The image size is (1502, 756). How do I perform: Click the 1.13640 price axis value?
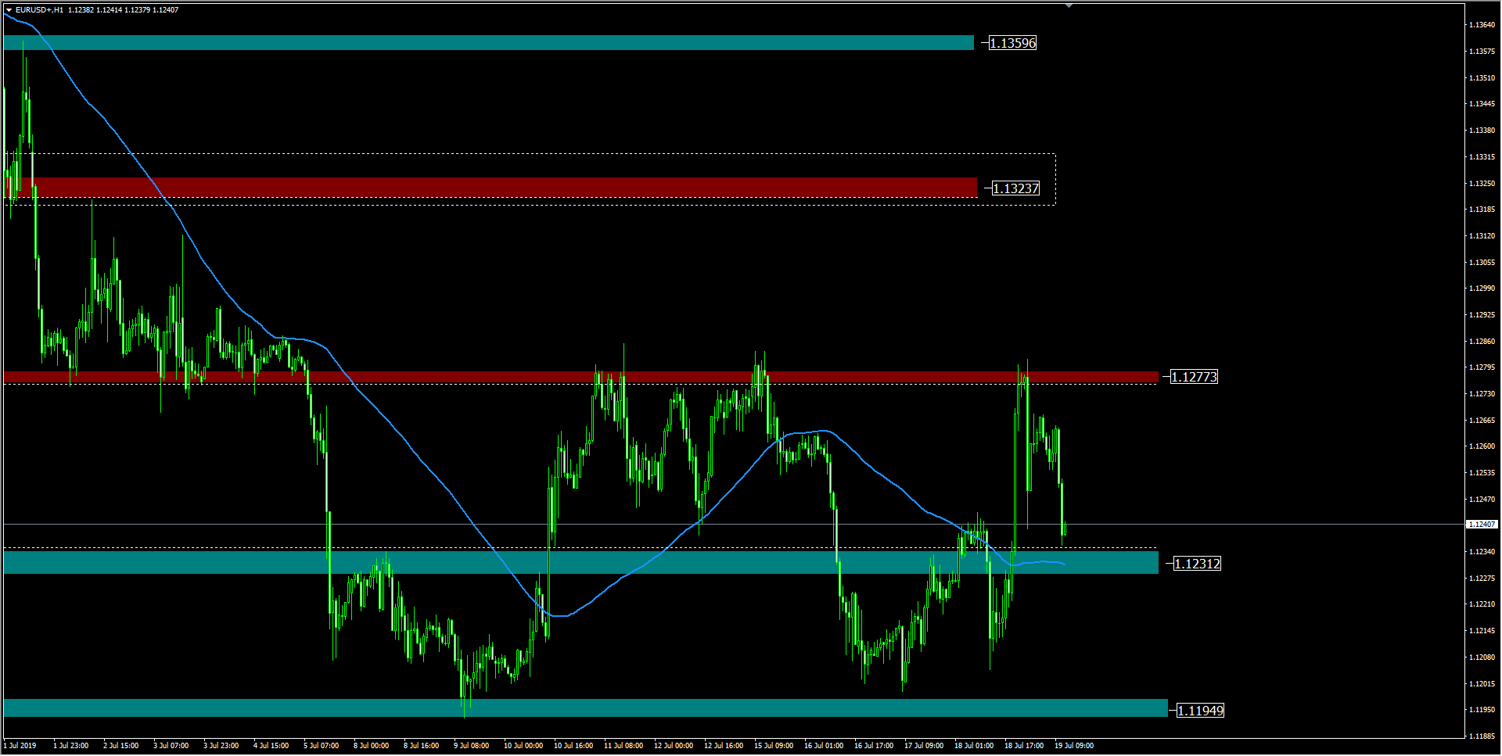[1482, 25]
